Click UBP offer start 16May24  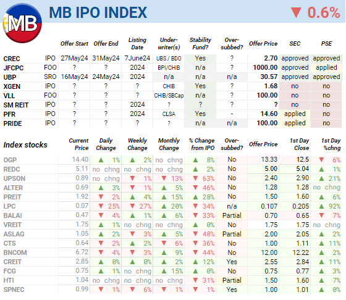pyautogui.click(x=74, y=77)
